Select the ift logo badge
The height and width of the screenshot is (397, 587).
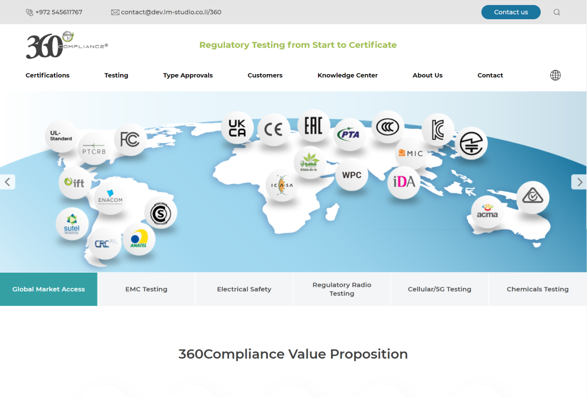pyautogui.click(x=74, y=183)
